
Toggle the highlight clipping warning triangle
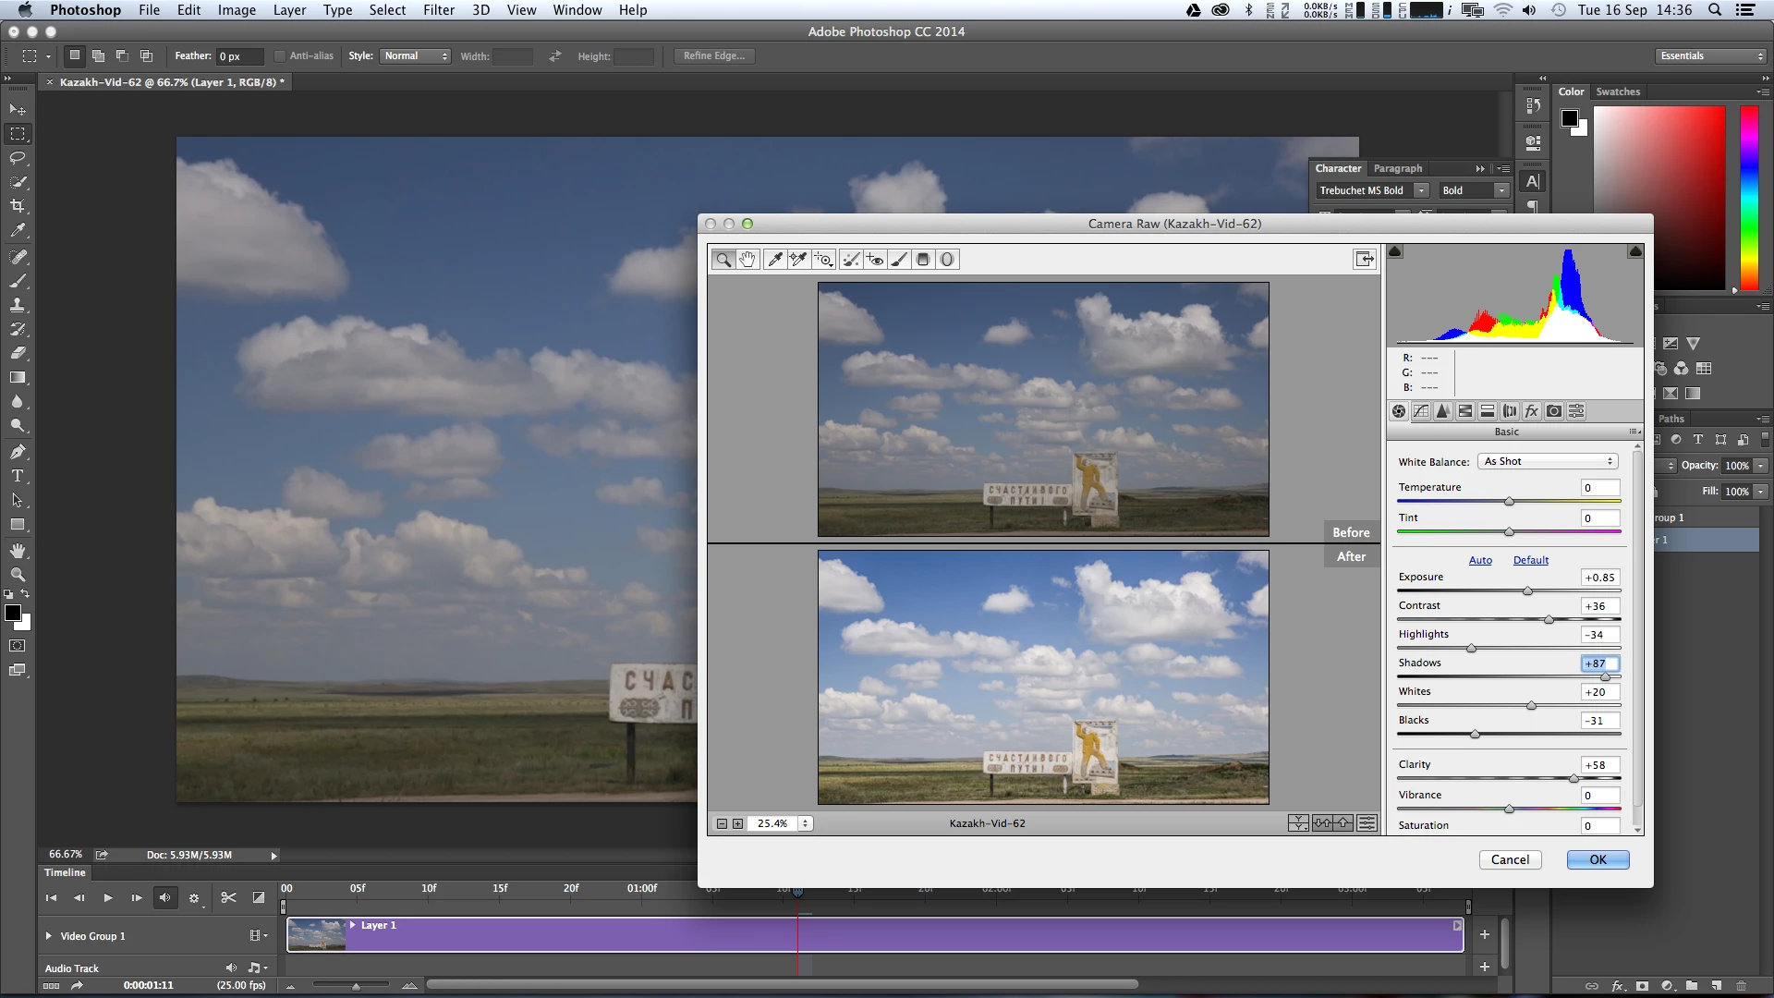1634,251
